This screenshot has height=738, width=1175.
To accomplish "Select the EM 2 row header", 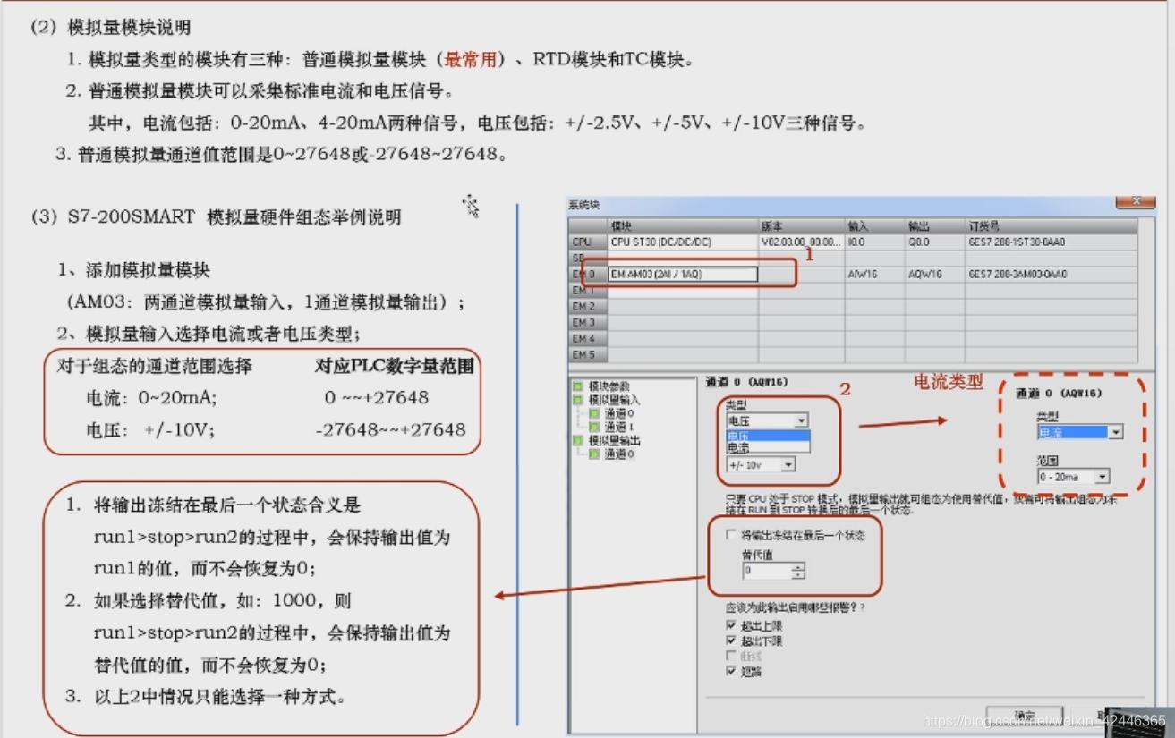I will pyautogui.click(x=587, y=307).
